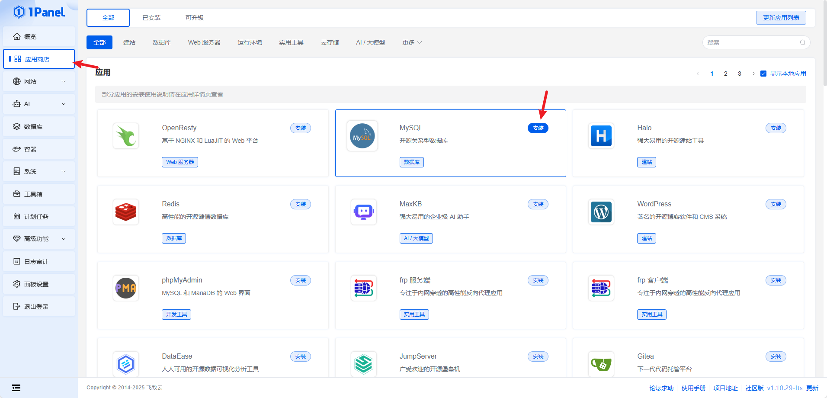827x398 pixels.
Task: Go to page 2 of apps
Action: (x=725, y=74)
